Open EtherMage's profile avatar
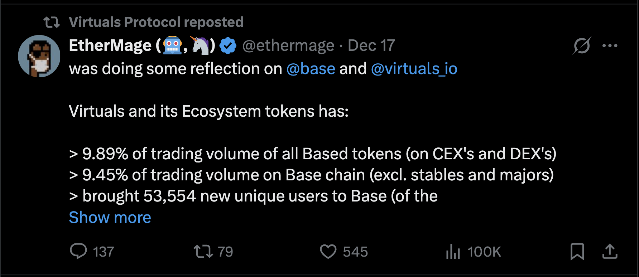Screen dimensions: 639x277 pos(39,56)
